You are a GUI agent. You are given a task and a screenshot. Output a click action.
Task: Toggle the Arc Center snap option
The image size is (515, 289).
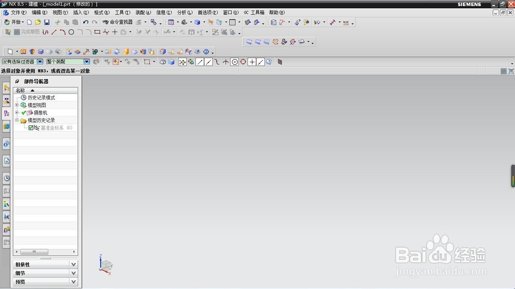point(234,62)
